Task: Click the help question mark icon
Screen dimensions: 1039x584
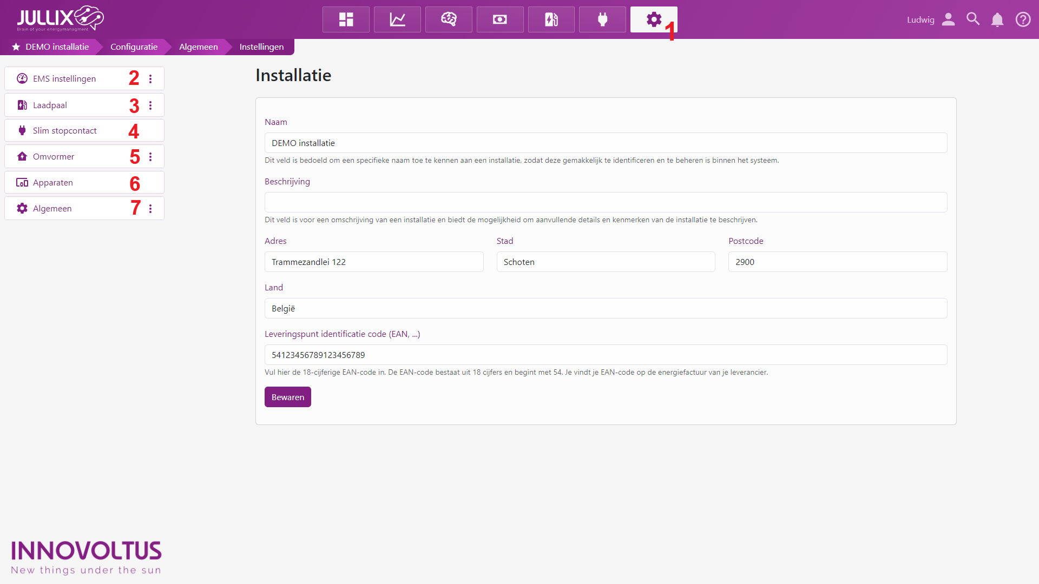Action: [x=1023, y=20]
